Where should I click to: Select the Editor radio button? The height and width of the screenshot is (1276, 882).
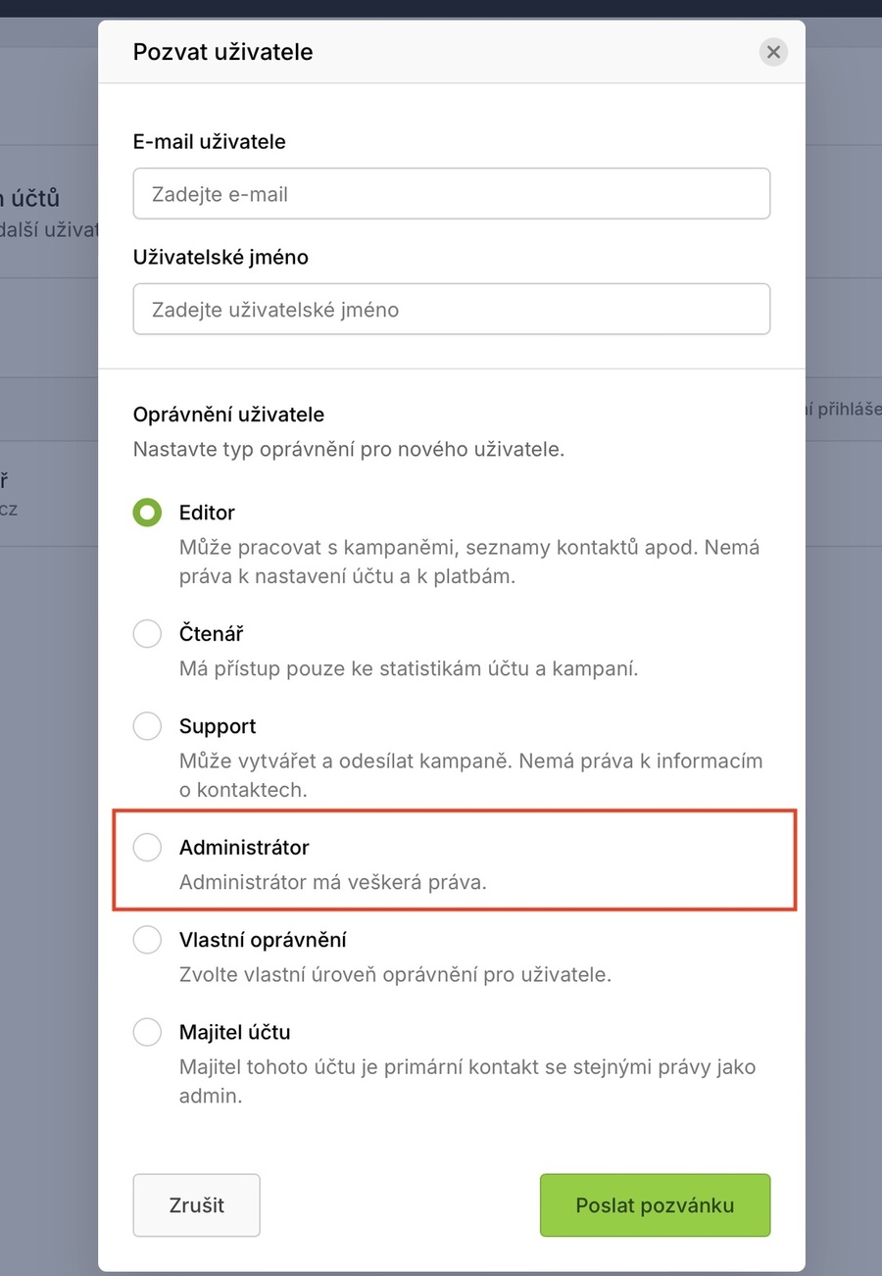(147, 513)
